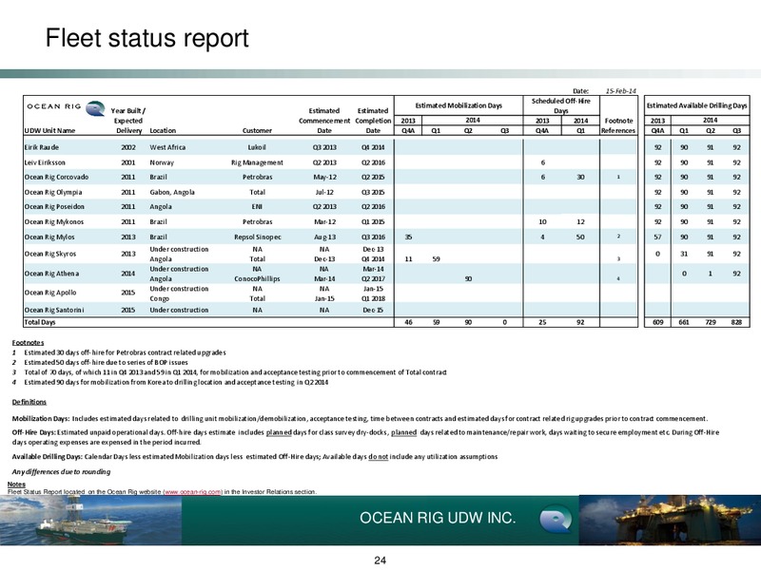Click the Ocean Rig logo in the table header
761x570 pixels.
[65, 107]
